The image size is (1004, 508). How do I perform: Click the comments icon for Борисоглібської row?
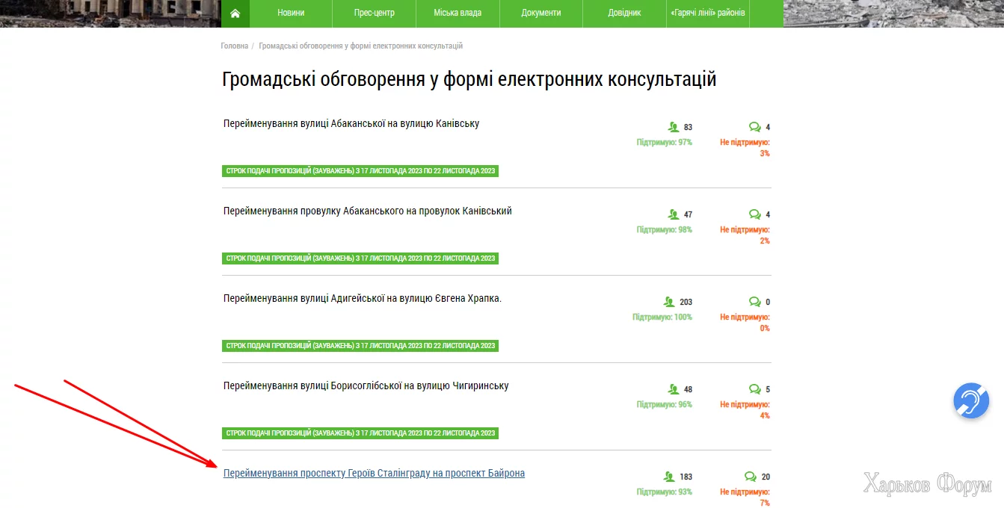(755, 389)
